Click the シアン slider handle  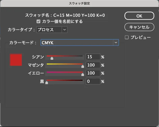tap(52, 58)
